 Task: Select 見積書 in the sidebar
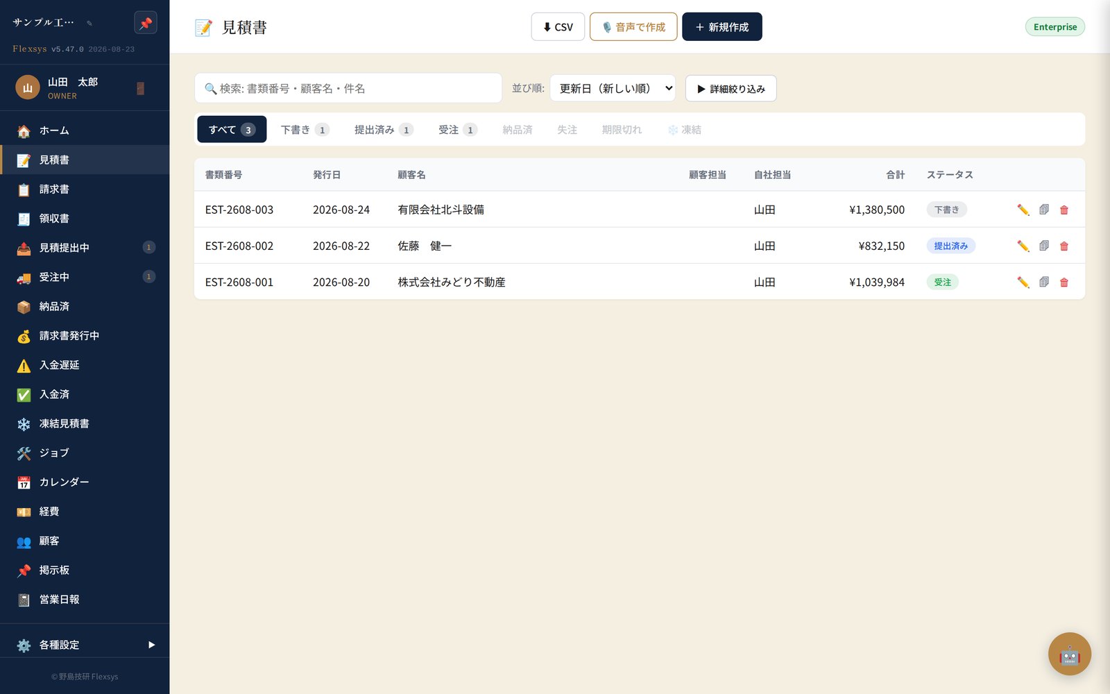(x=85, y=160)
